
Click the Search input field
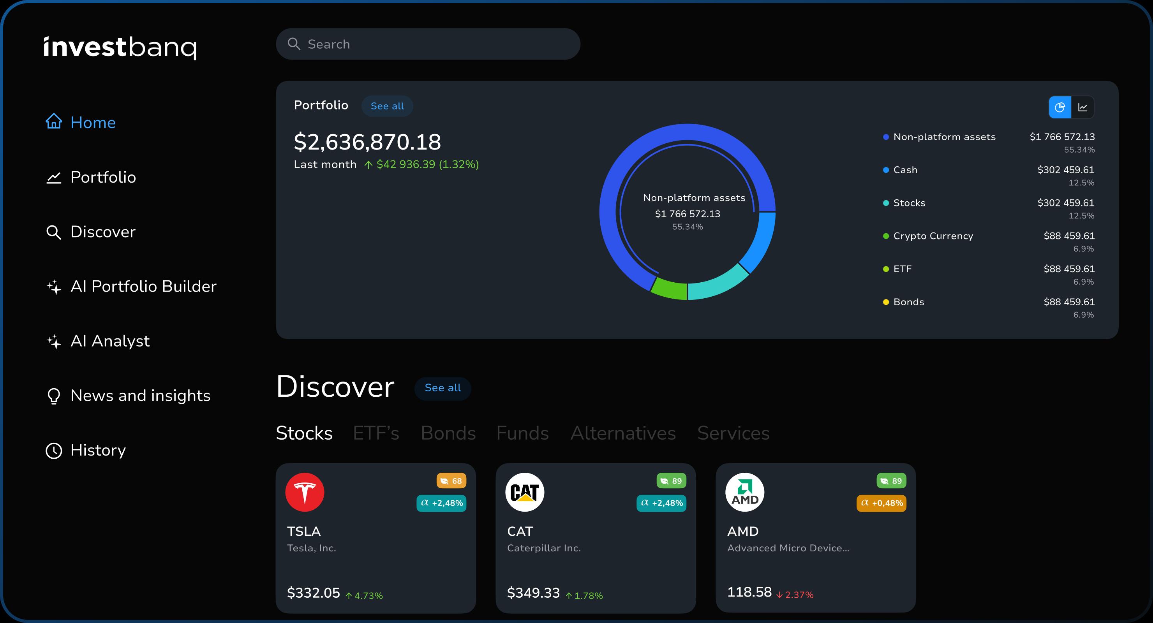[x=428, y=44]
